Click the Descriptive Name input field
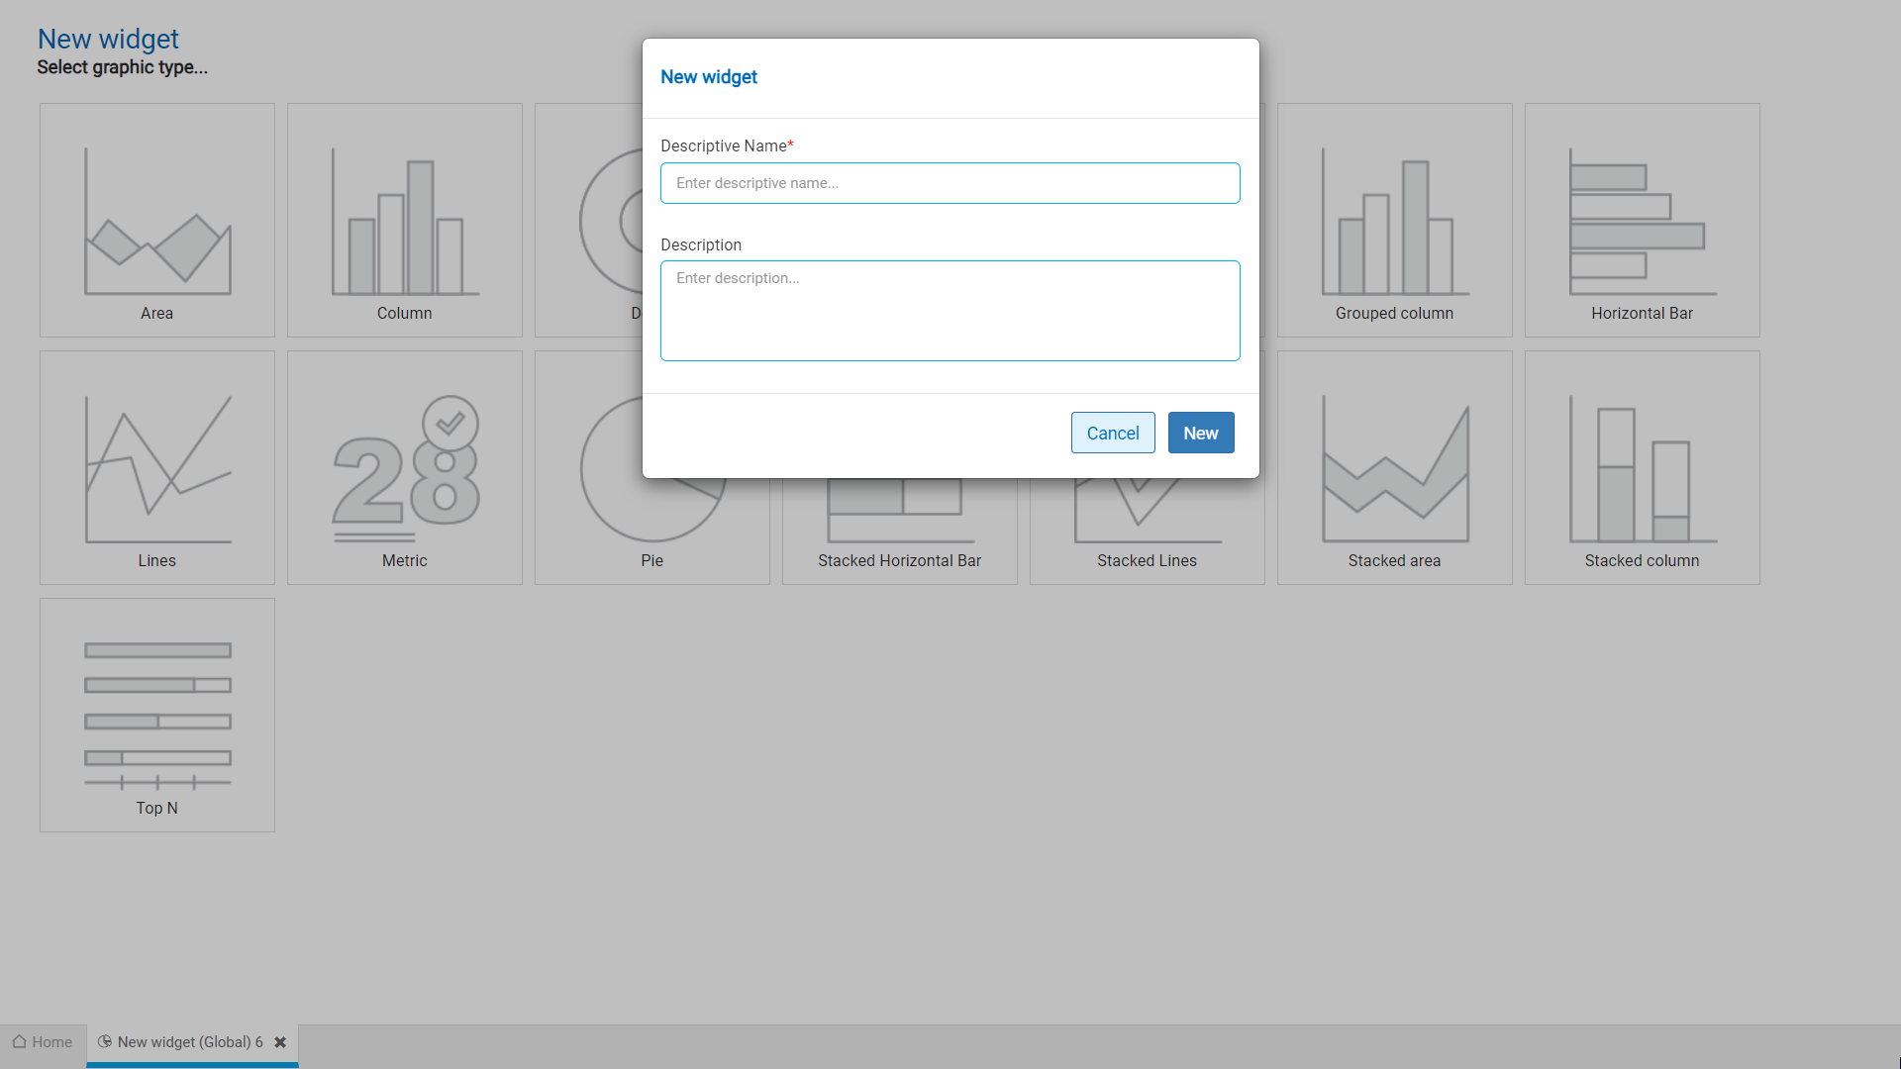 [x=950, y=183]
